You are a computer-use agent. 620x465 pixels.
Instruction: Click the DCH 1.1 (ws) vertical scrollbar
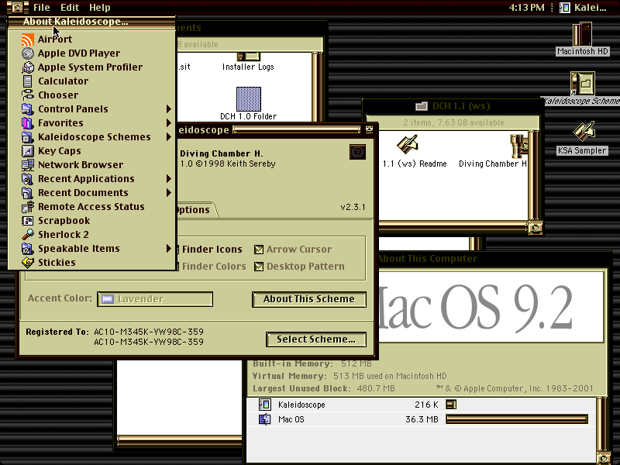(534, 176)
